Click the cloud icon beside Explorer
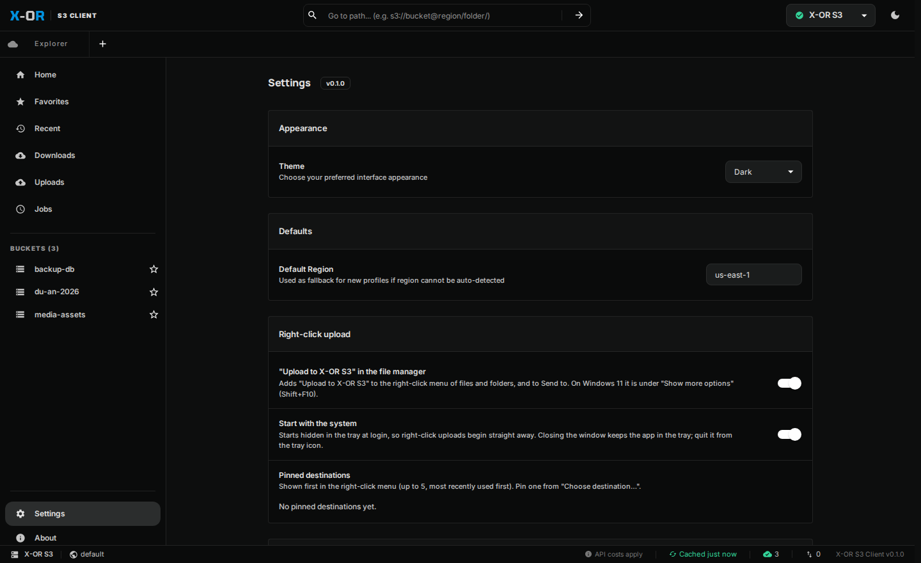The height and width of the screenshot is (563, 921). click(13, 44)
